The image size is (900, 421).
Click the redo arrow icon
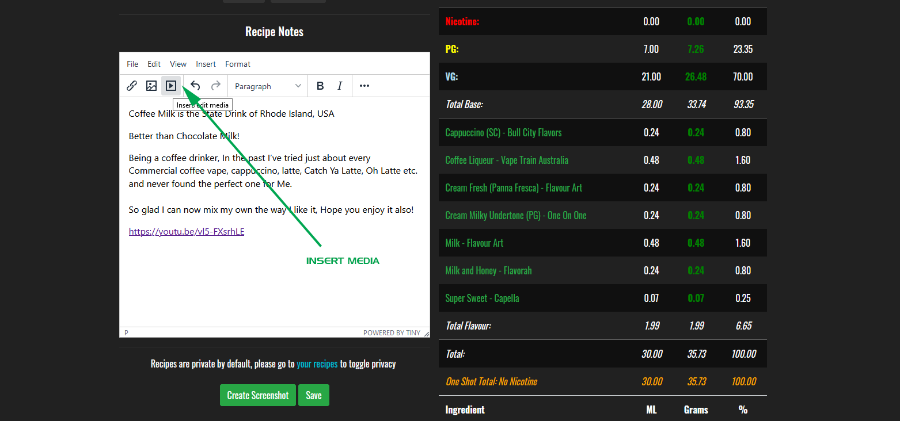(x=215, y=86)
